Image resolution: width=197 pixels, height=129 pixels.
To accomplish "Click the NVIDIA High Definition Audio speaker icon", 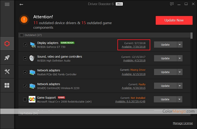I will tap(32, 58).
